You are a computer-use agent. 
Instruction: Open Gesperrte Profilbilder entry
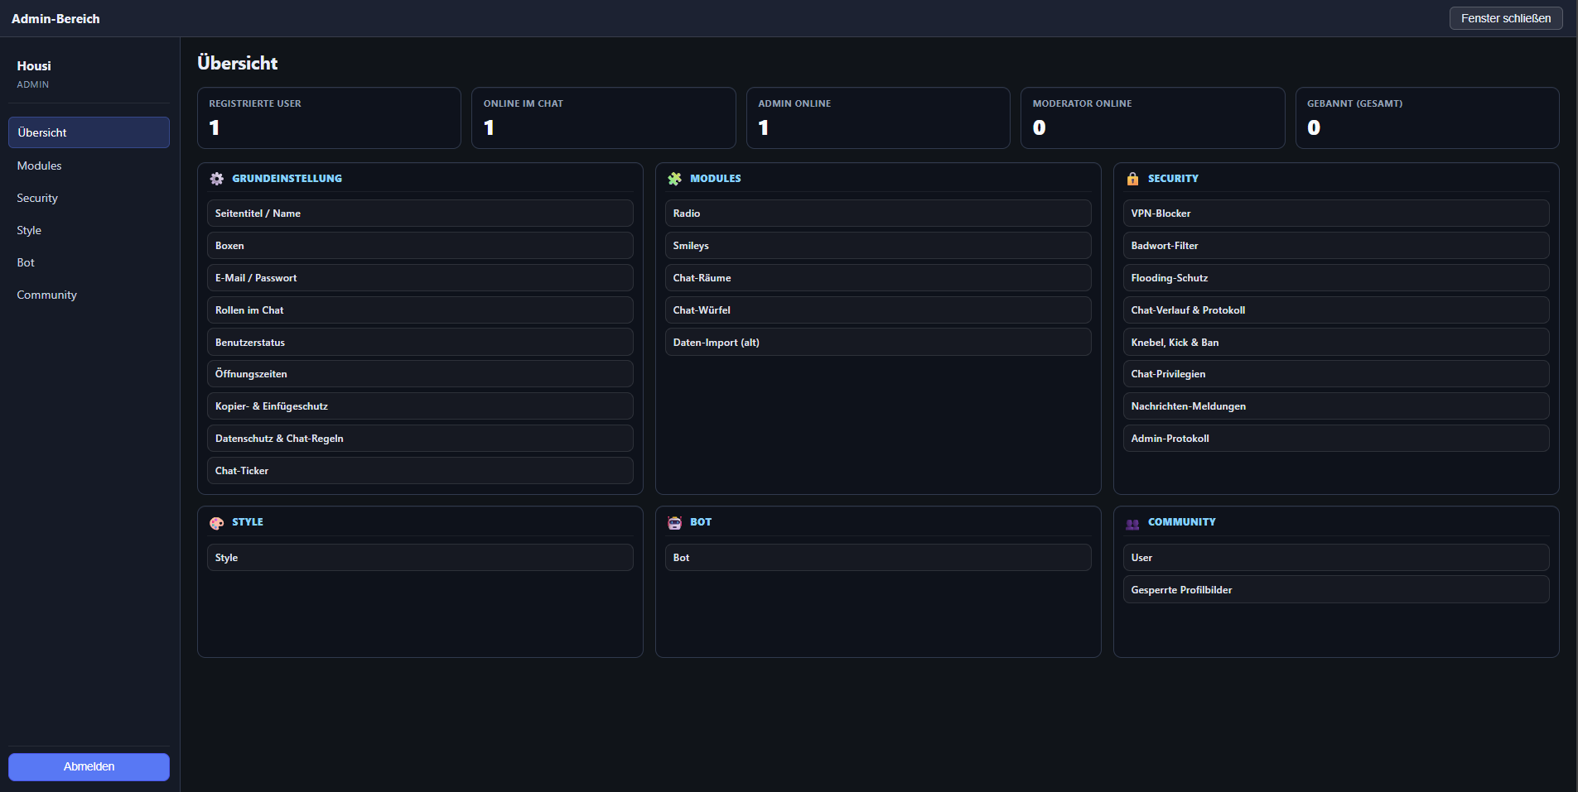coord(1336,590)
